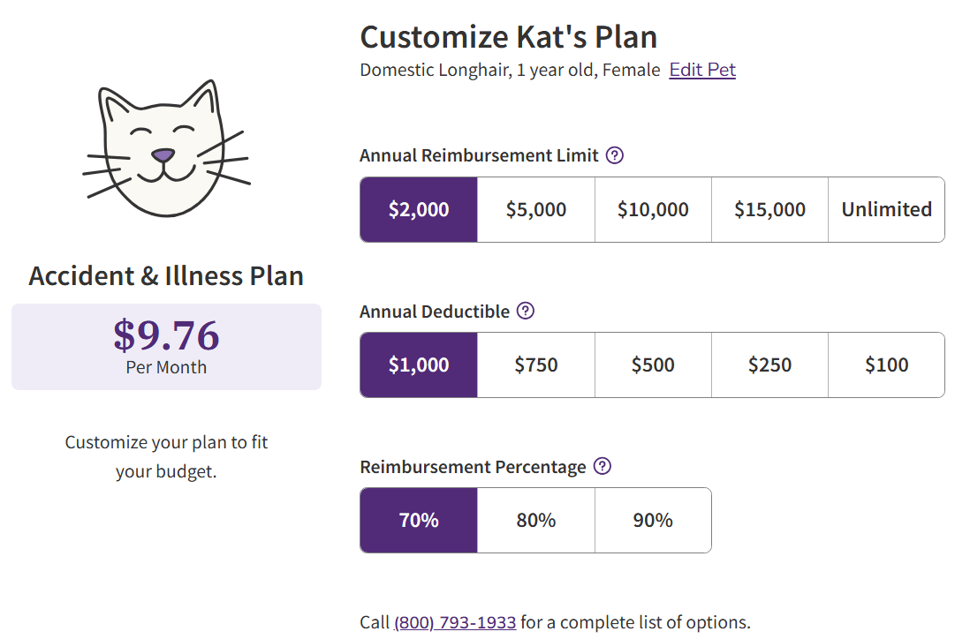Choose the $750 annual deductible
This screenshot has width=955, height=639.
[x=535, y=365]
